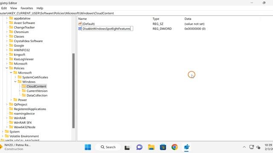Click the tree pane vertical scrollbar thumb
Image resolution: width=273 pixels, height=153 pixels.
tap(73, 91)
